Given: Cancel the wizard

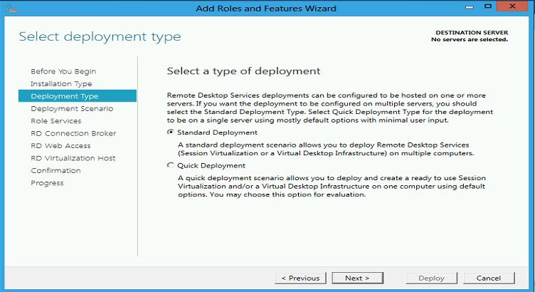Looking at the screenshot, I should pos(489,278).
